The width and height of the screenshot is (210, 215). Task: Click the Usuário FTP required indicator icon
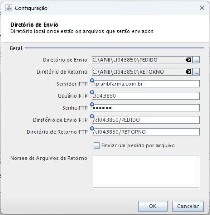pos(92,92)
